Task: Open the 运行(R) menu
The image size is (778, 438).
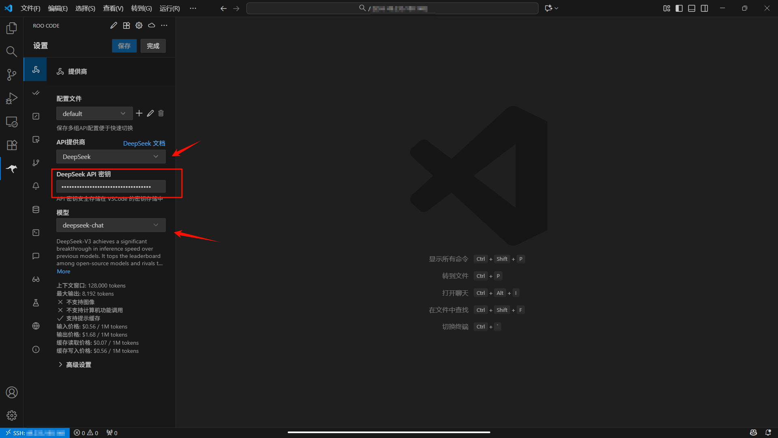Action: click(169, 8)
